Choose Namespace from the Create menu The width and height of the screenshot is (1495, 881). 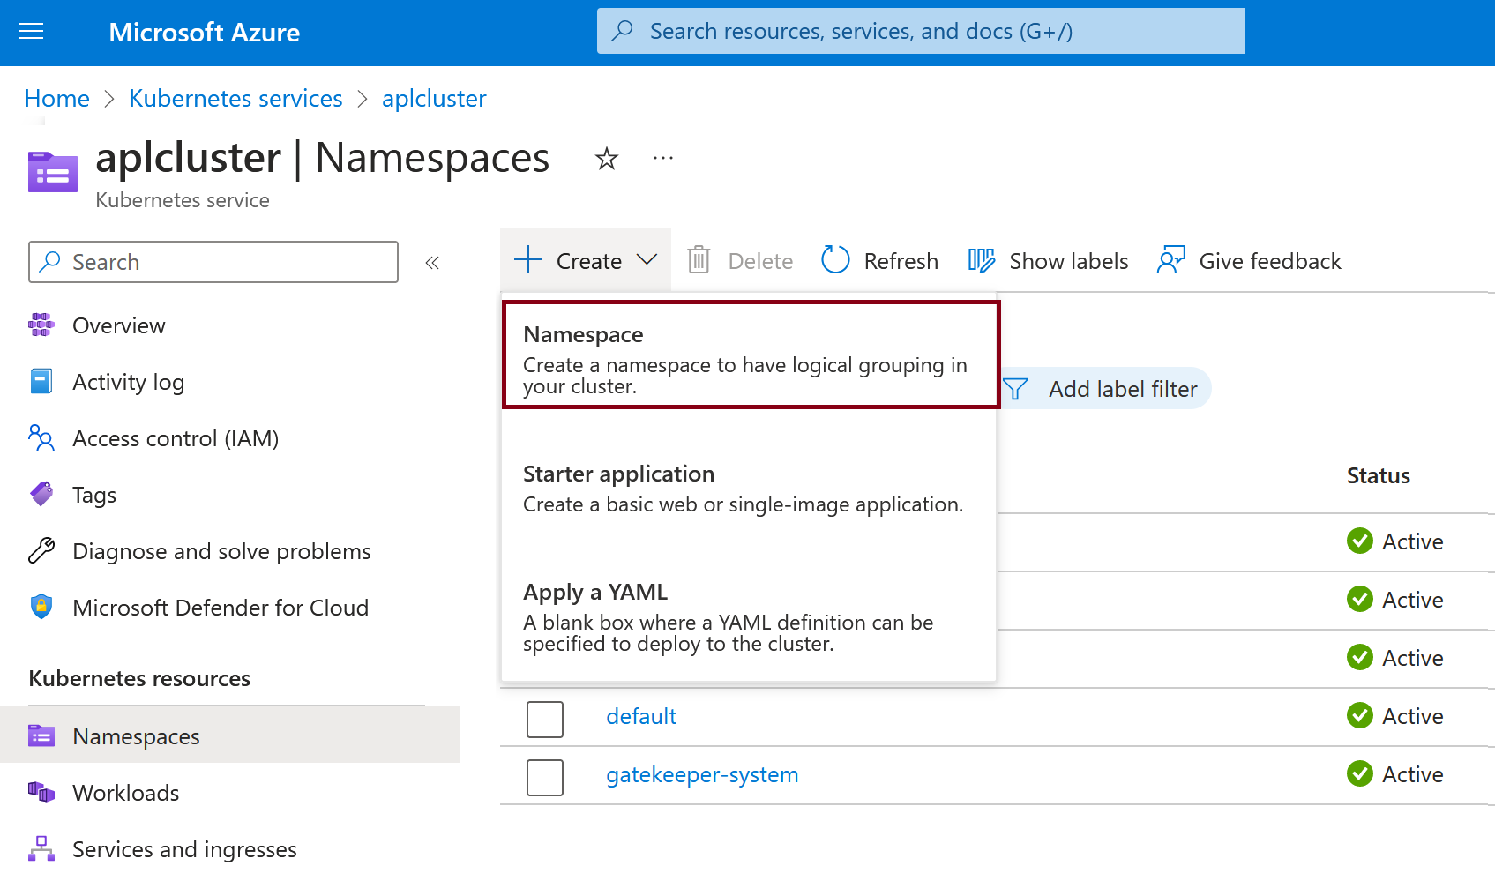tap(750, 355)
